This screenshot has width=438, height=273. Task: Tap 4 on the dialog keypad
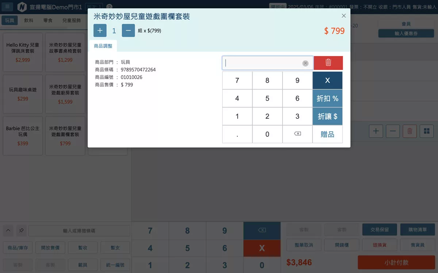point(237,98)
